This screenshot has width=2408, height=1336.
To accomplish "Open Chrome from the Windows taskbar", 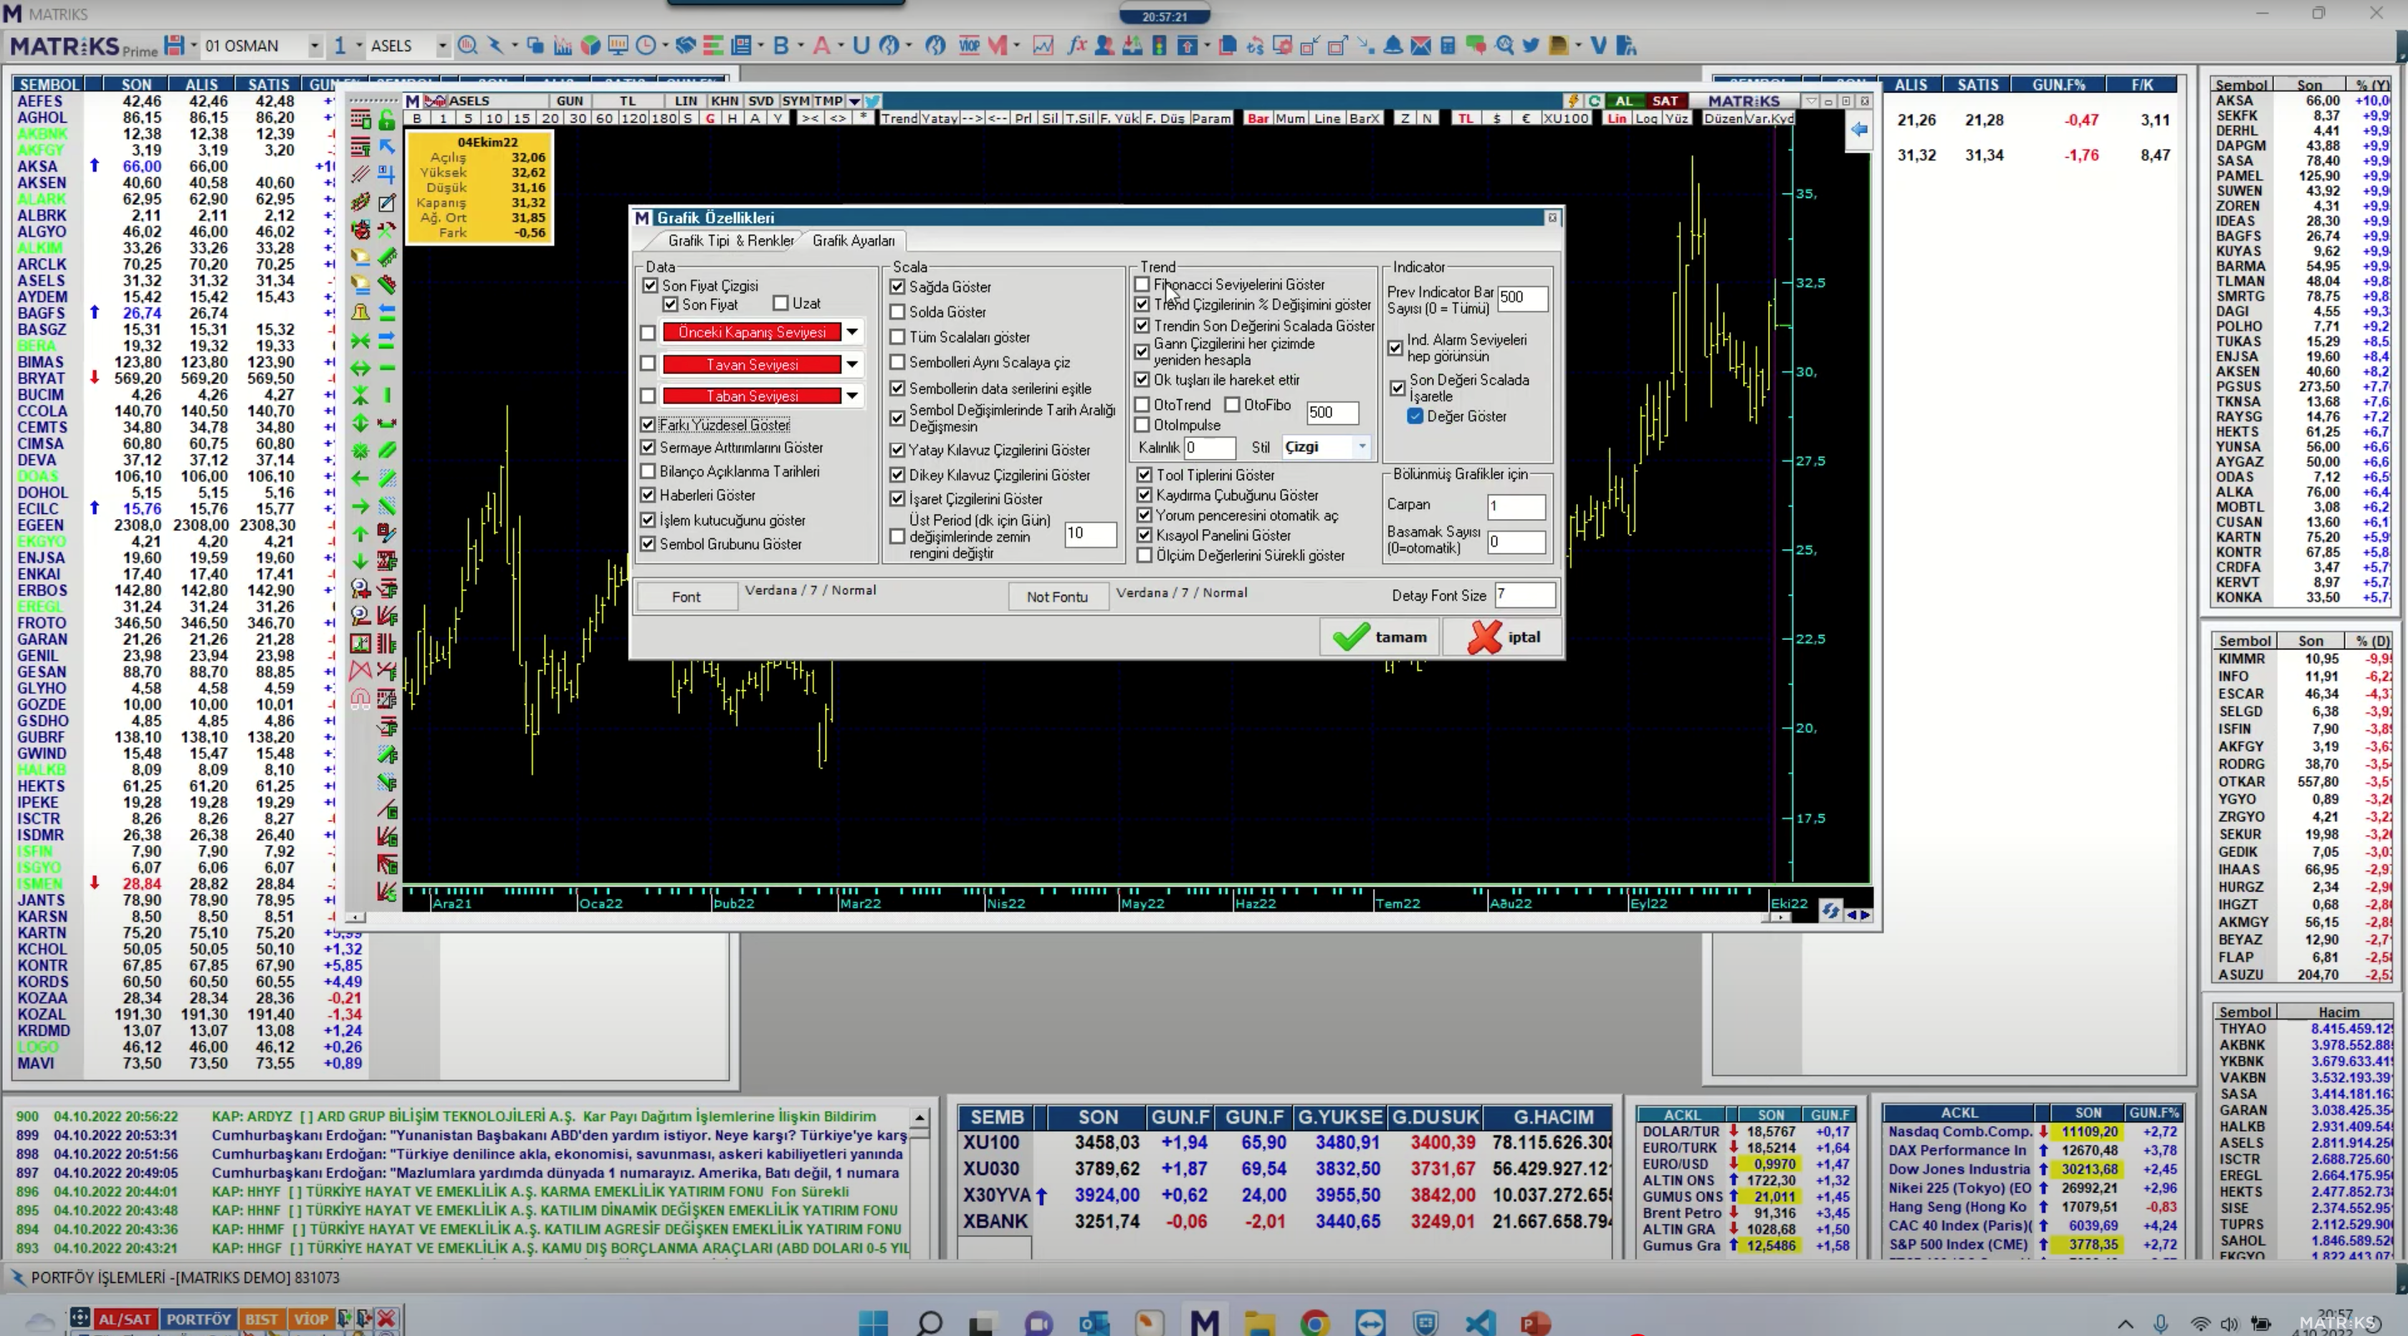I will coord(1314,1322).
